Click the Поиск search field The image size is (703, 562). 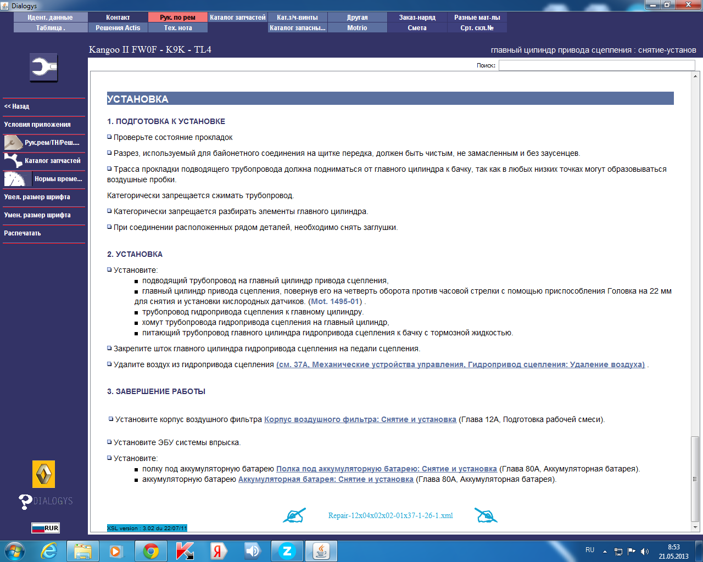click(596, 65)
